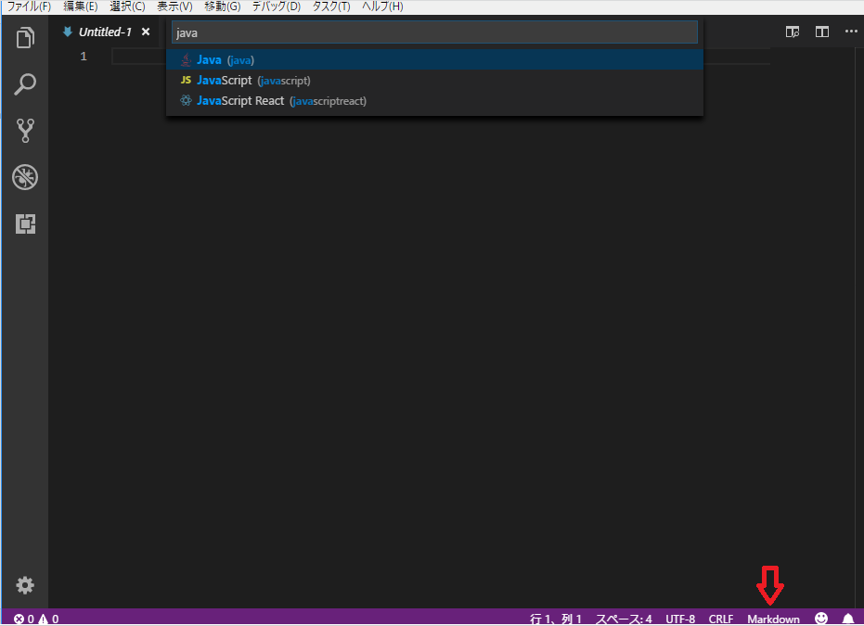The image size is (864, 626).
Task: Open the editor more actions menu
Action: click(851, 31)
